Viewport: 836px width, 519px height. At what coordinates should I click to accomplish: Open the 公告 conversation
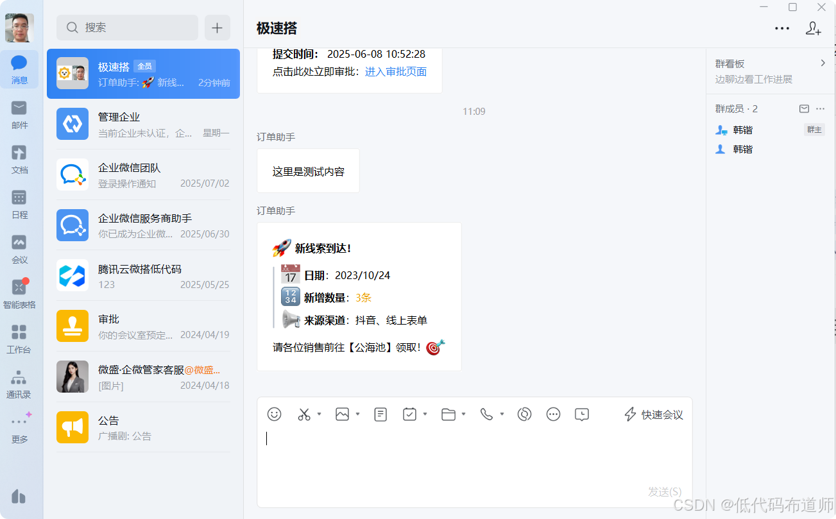(x=143, y=427)
